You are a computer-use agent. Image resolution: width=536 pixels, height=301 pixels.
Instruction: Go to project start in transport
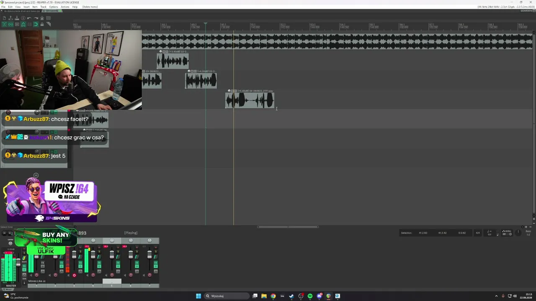[4, 233]
